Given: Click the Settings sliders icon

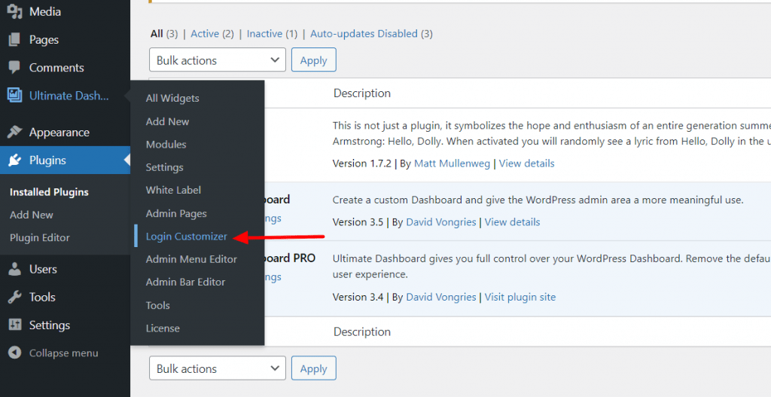Looking at the screenshot, I should click(x=15, y=325).
